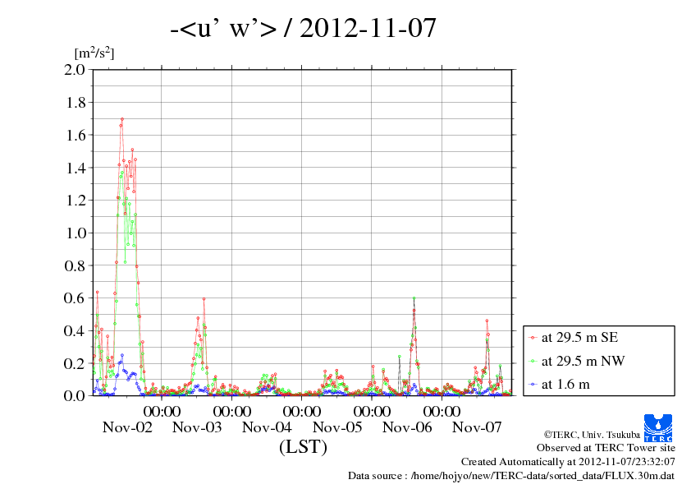The image size is (691, 489).
Task: Select legend label 'at 1.6 m'
Action: 565,385
